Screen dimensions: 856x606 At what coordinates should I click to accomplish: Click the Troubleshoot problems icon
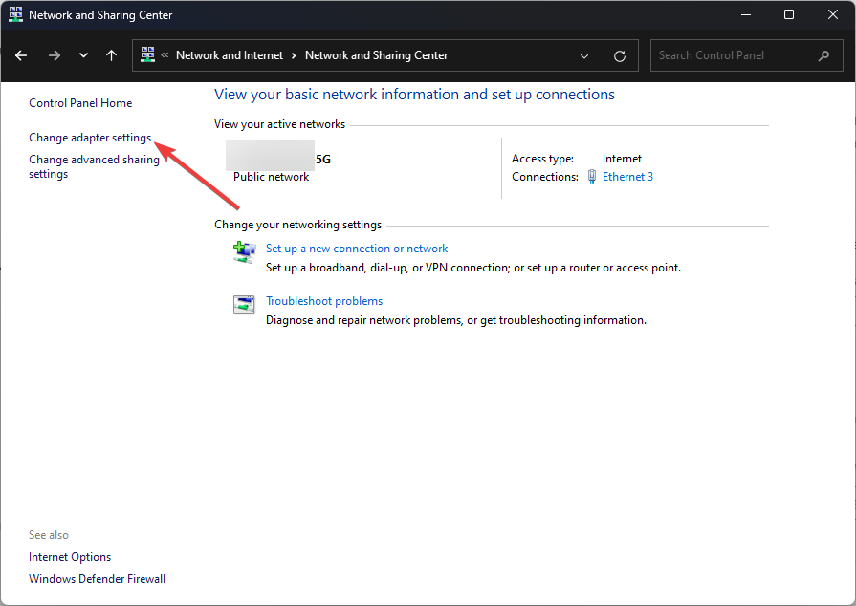tap(244, 304)
